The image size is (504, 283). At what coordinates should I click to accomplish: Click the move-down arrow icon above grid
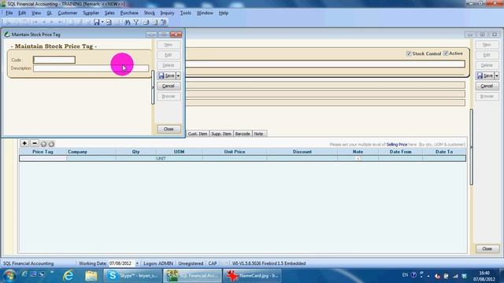(x=51, y=144)
